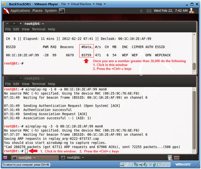
Task: Click VMware network adapter device icon
Action: 136,165
